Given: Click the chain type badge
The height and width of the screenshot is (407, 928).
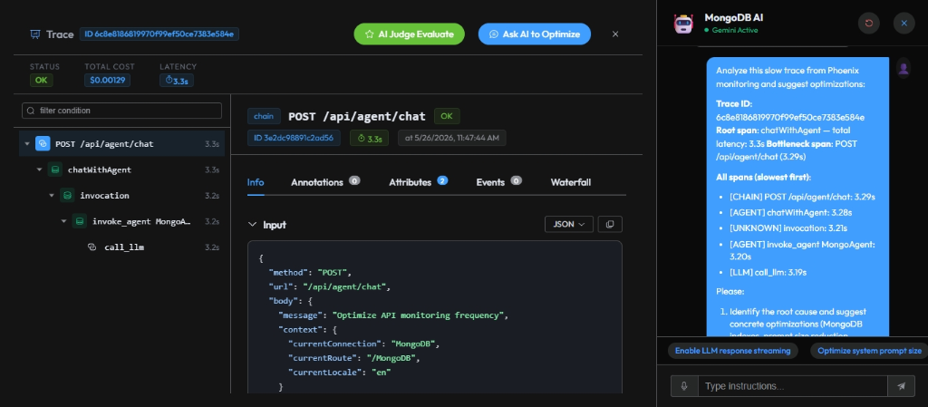Looking at the screenshot, I should coord(264,116).
